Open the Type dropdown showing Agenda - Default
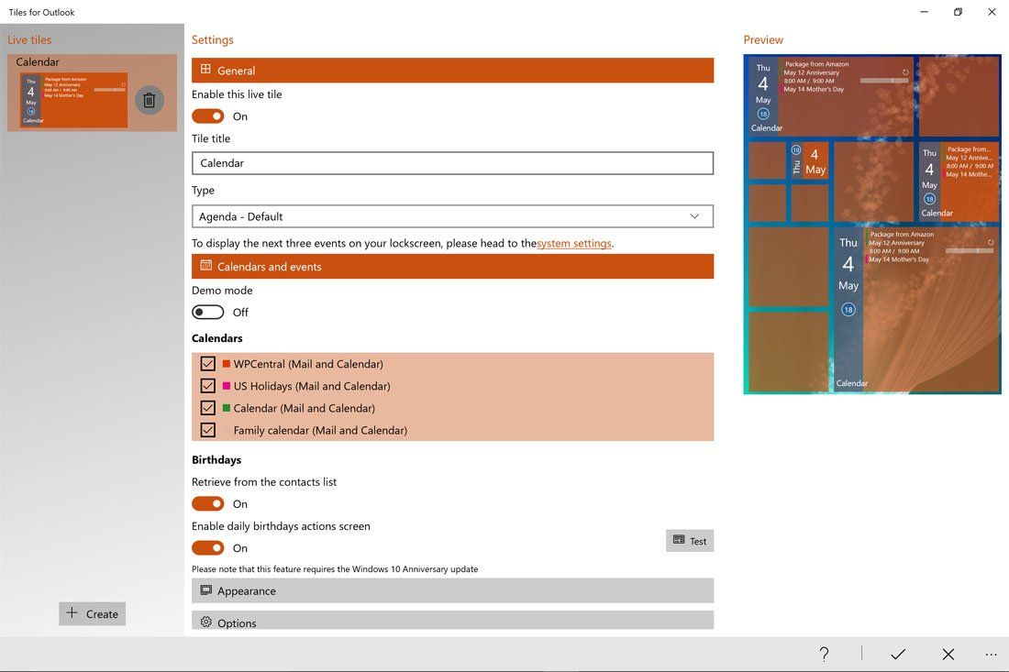Image resolution: width=1009 pixels, height=672 pixels. pos(452,215)
